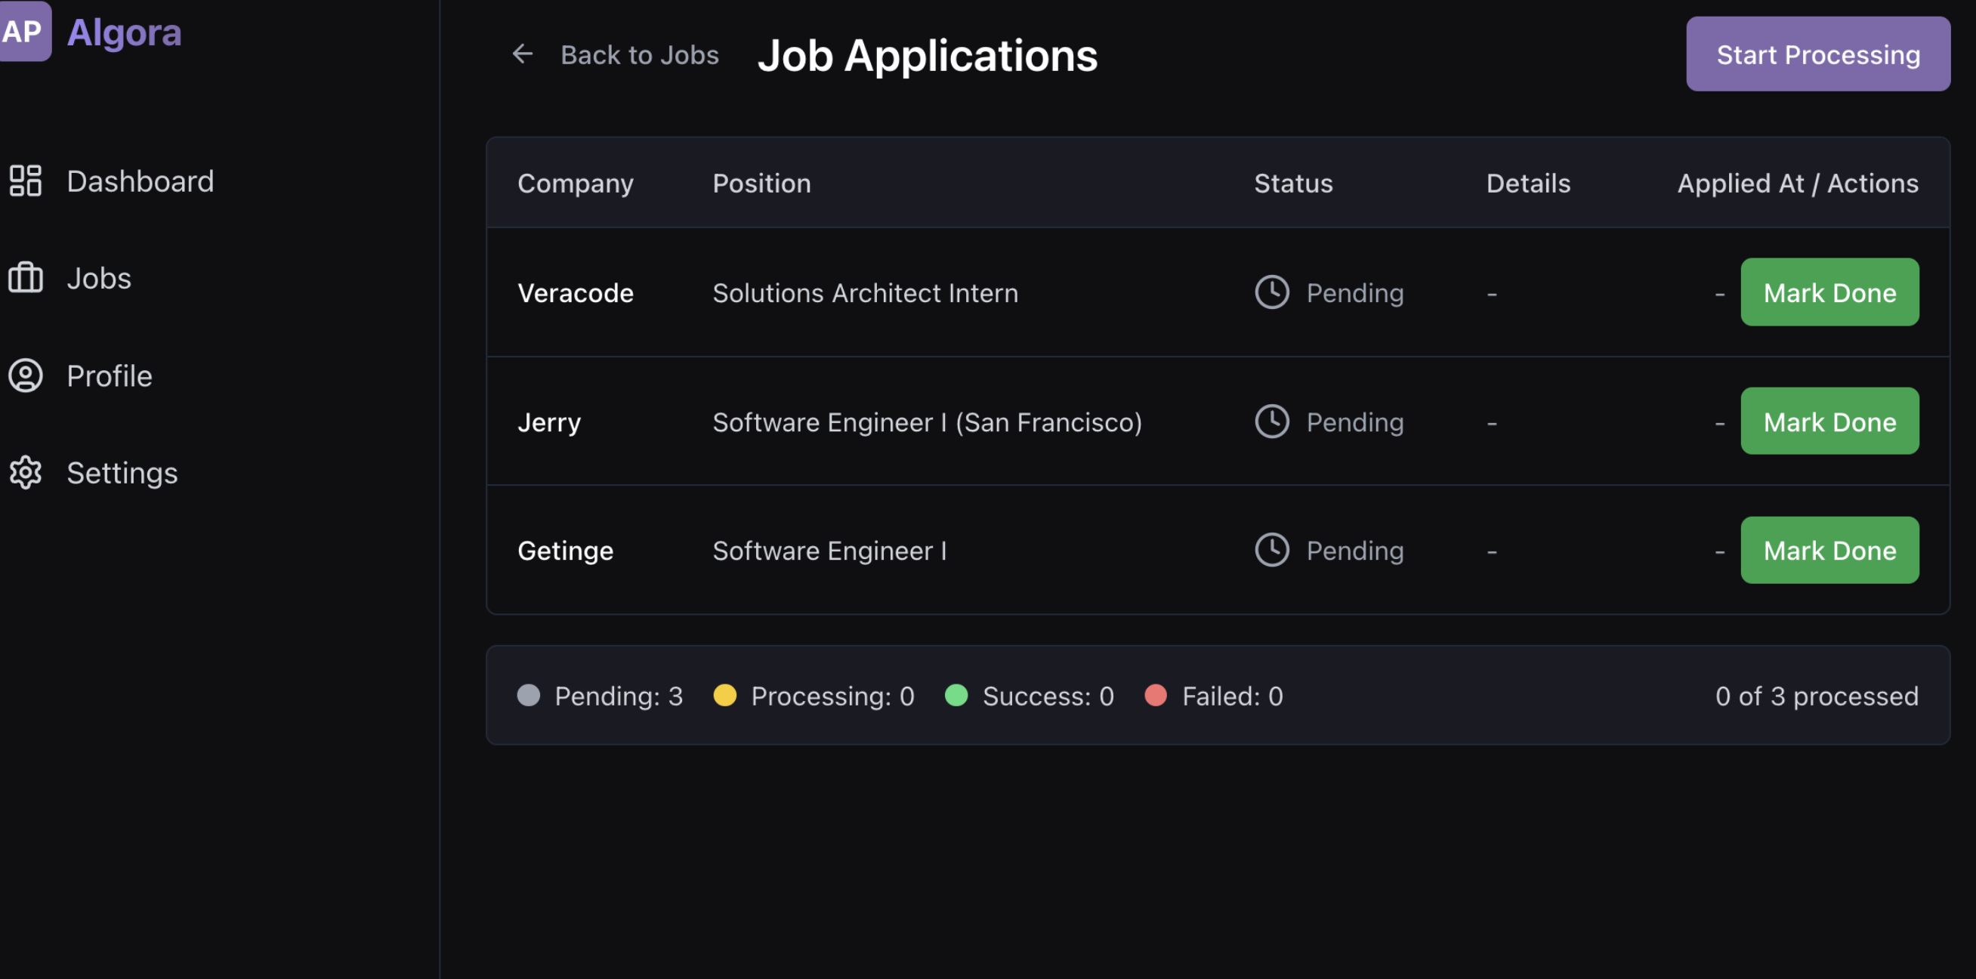This screenshot has width=1976, height=979.
Task: Click Jerry row's pending clock icon
Action: (1271, 422)
